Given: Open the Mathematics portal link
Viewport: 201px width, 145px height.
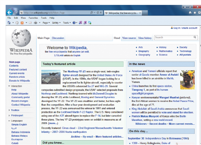Looking at the screenshot, I should click(x=165, y=51).
